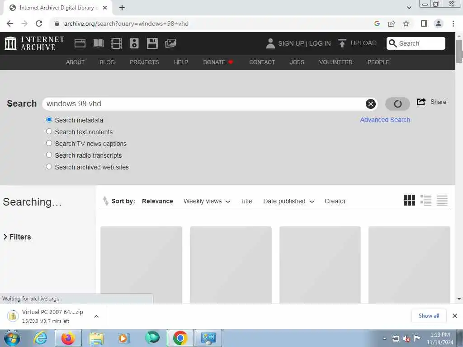Switch to compact list view
The image size is (463, 347).
tap(442, 200)
